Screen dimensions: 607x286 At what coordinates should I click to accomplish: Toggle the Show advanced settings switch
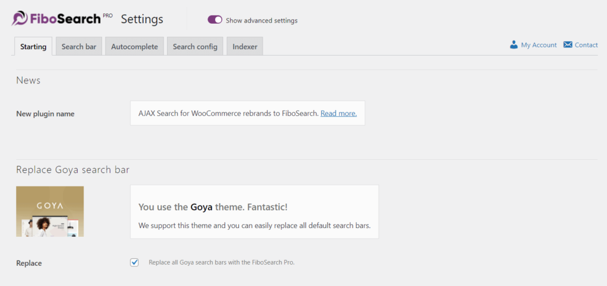click(x=215, y=20)
